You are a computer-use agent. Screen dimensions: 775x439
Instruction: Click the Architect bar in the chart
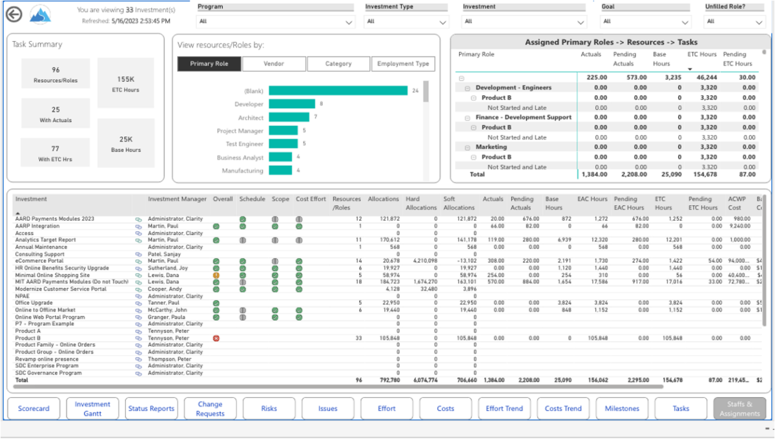tap(289, 117)
